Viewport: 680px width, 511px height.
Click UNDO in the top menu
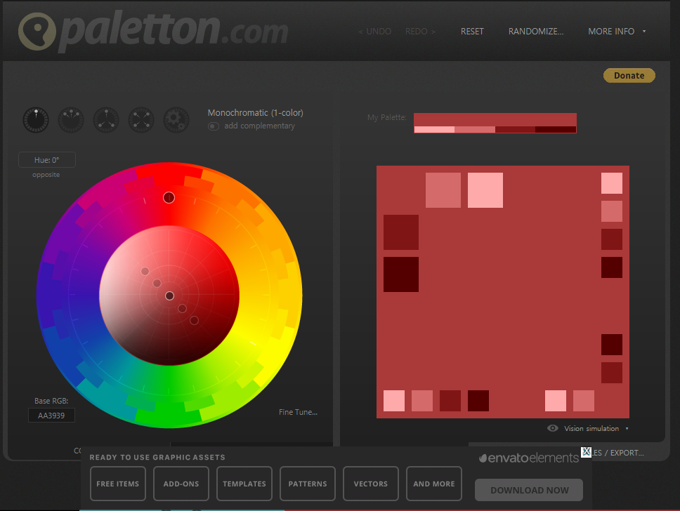374,31
